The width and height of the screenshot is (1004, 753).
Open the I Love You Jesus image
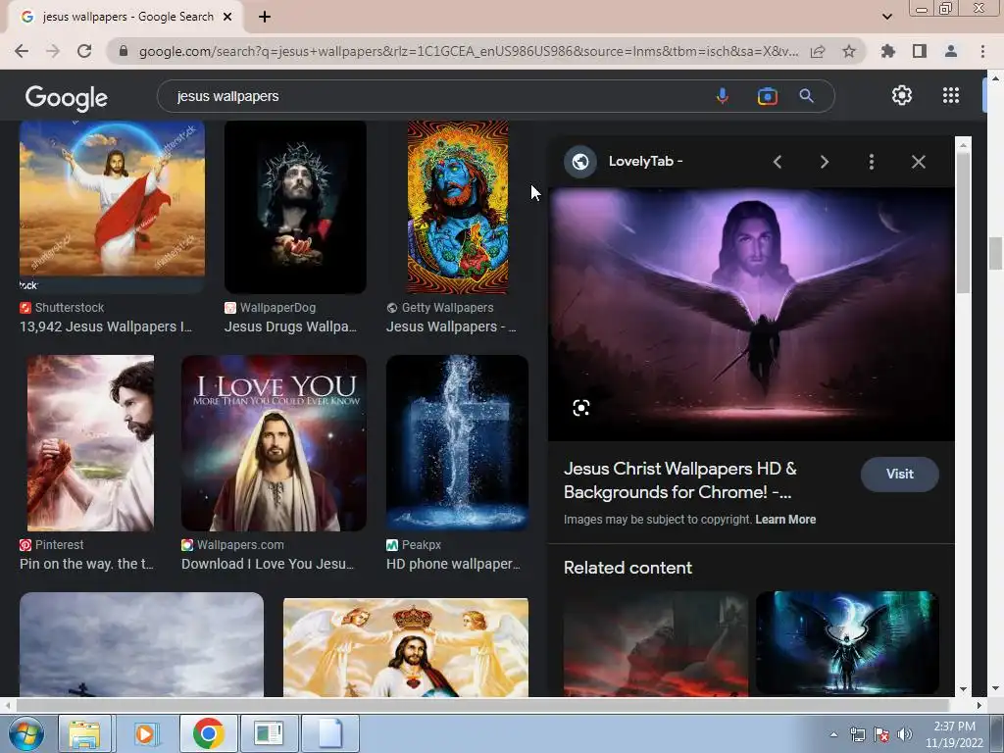pyautogui.click(x=274, y=443)
